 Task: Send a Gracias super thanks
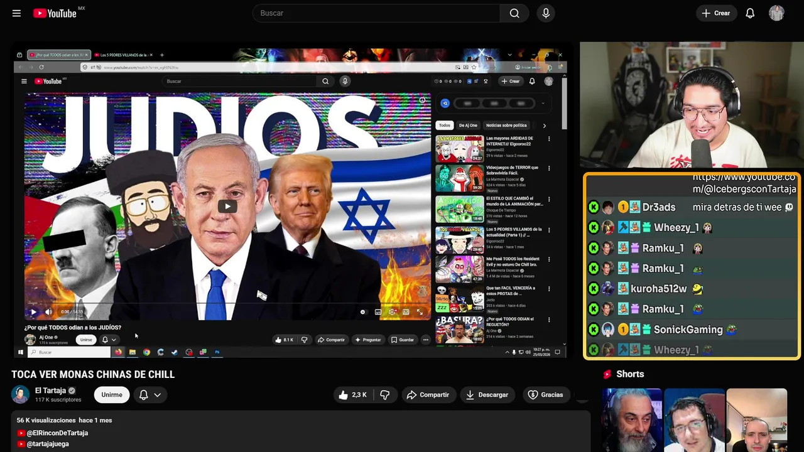pyautogui.click(x=545, y=395)
